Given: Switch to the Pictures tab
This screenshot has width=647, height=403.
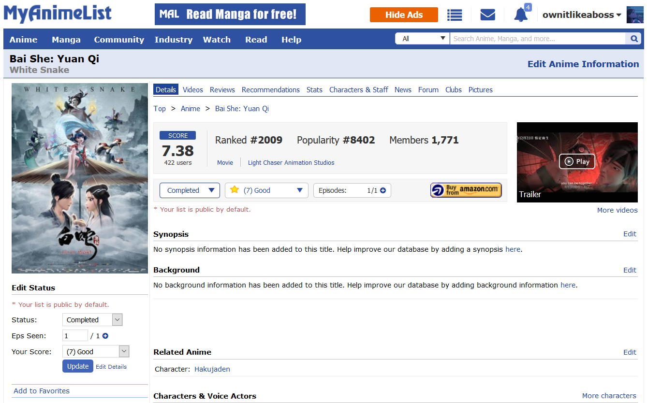Looking at the screenshot, I should [x=481, y=89].
